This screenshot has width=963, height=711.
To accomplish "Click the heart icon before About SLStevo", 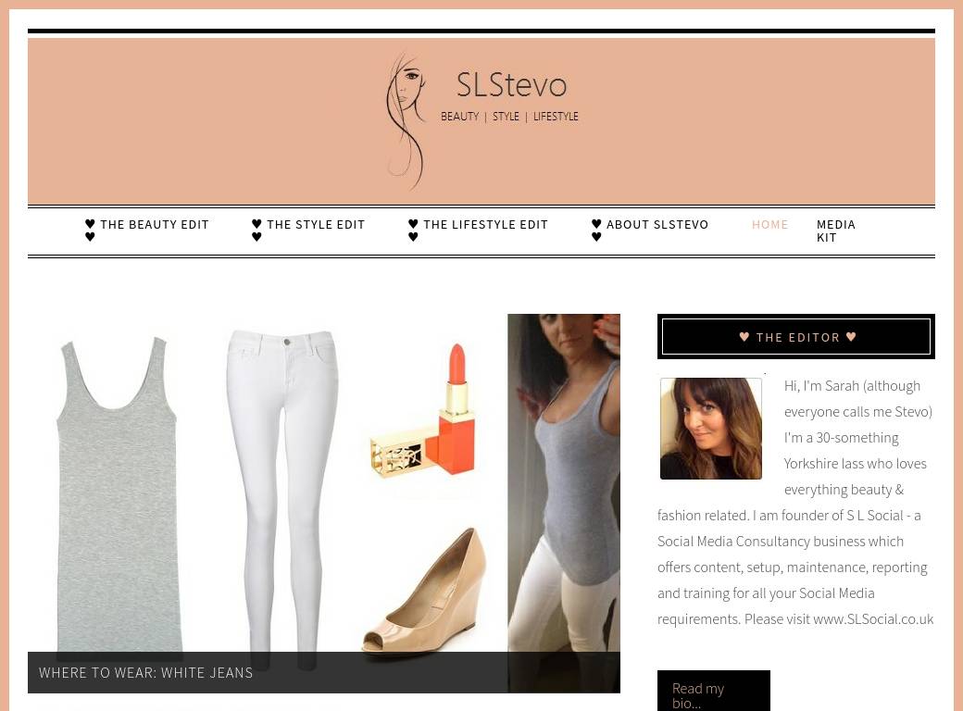I will click(596, 224).
